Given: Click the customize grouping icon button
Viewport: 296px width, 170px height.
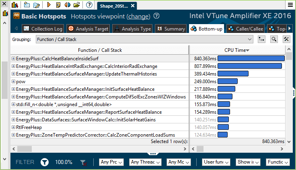Looking at the screenshot, I should [x=261, y=39].
